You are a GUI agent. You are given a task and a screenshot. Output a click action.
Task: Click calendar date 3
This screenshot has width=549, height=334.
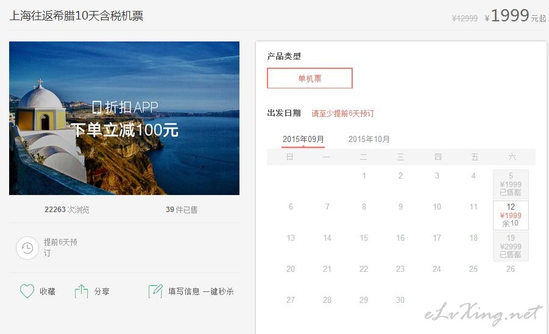click(x=437, y=176)
